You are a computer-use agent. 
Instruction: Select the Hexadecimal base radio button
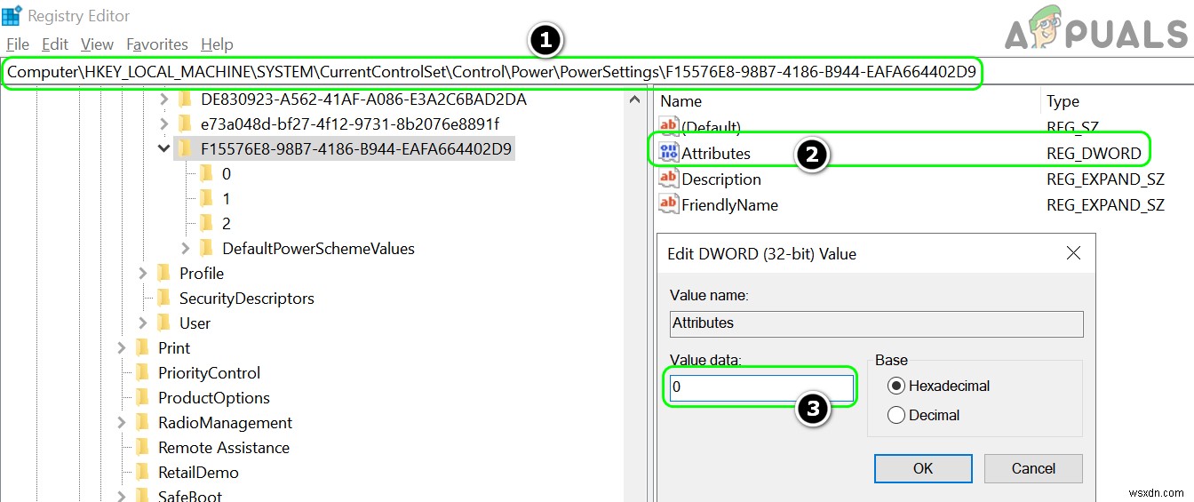895,386
